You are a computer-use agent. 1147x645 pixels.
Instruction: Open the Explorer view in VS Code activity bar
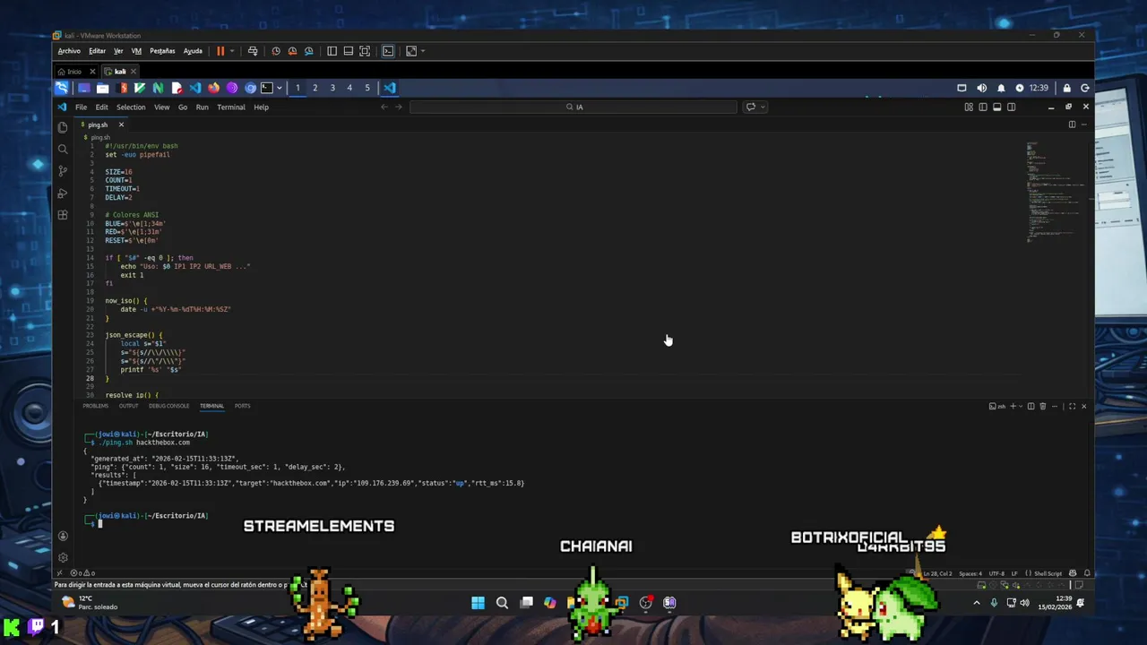tap(62, 127)
